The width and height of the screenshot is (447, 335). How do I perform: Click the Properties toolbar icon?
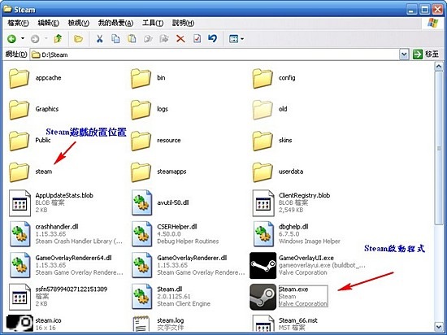[x=197, y=38]
